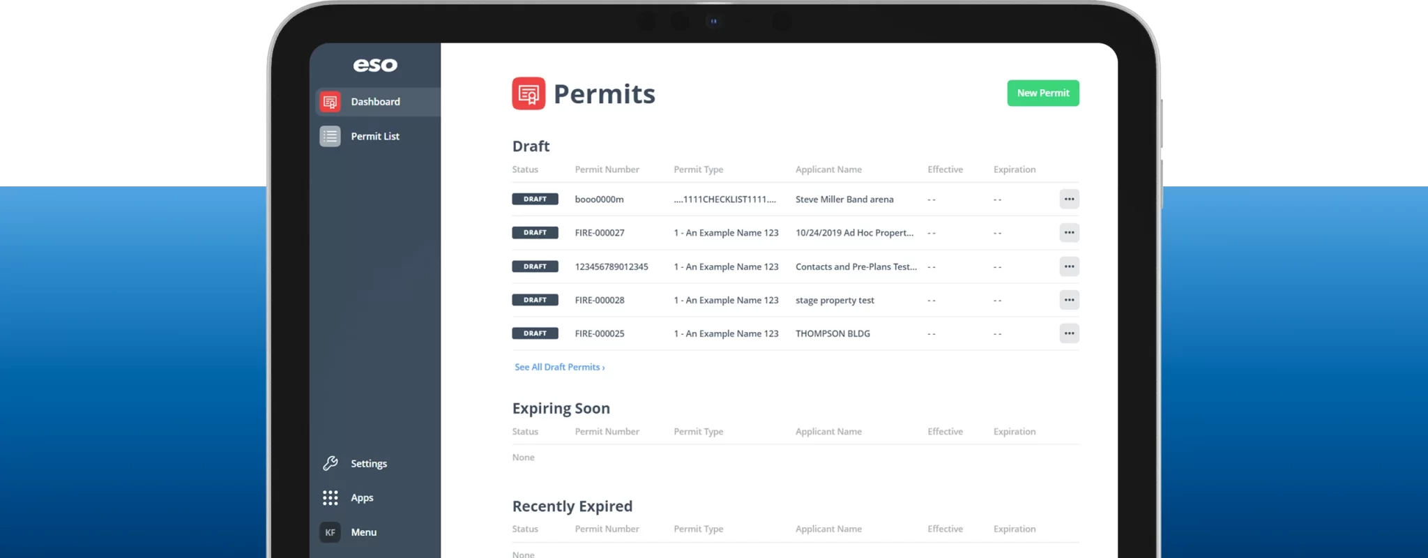Open actions menu for FIRE-000025 row

[1069, 333]
